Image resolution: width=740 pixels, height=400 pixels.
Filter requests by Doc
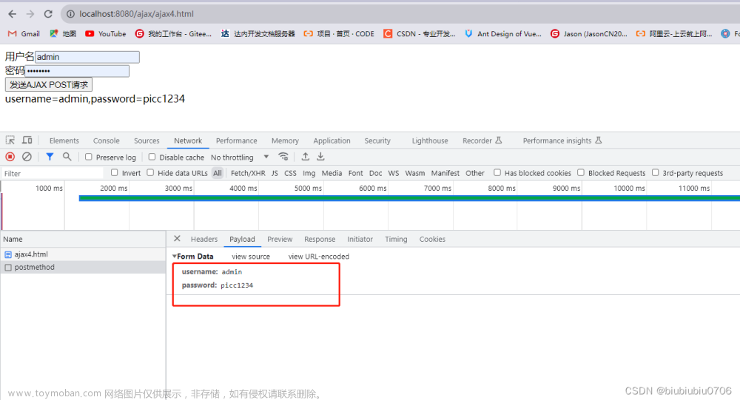coord(376,173)
